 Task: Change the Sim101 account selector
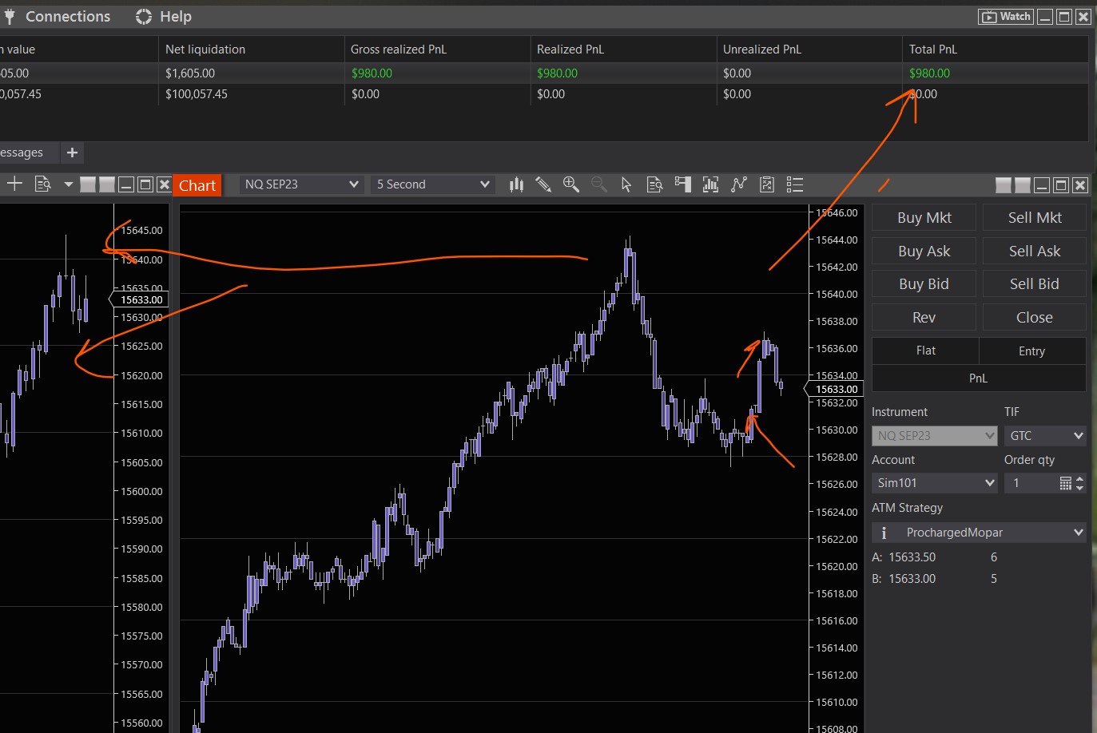(934, 483)
